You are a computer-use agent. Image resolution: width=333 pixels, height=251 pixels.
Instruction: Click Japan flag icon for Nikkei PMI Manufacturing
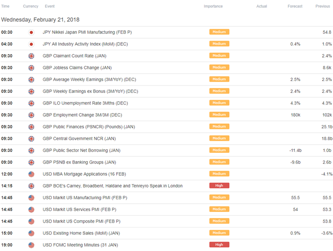(x=31, y=32)
